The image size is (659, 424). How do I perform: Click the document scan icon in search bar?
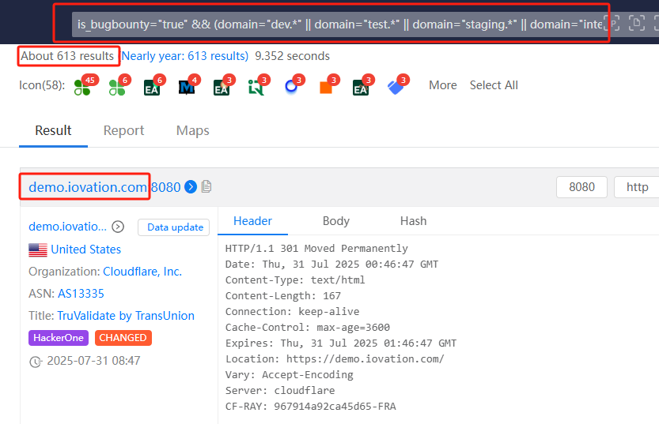pyautogui.click(x=636, y=23)
